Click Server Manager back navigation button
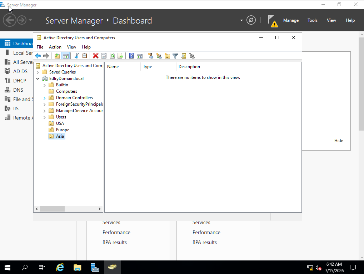 point(9,20)
